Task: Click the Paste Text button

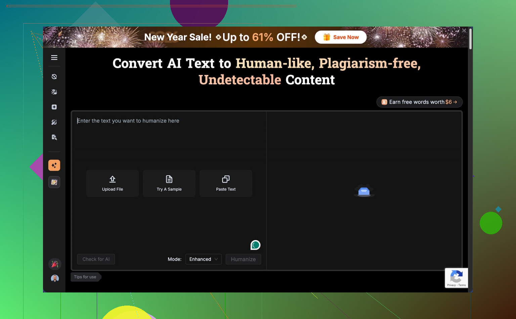Action: click(x=226, y=183)
